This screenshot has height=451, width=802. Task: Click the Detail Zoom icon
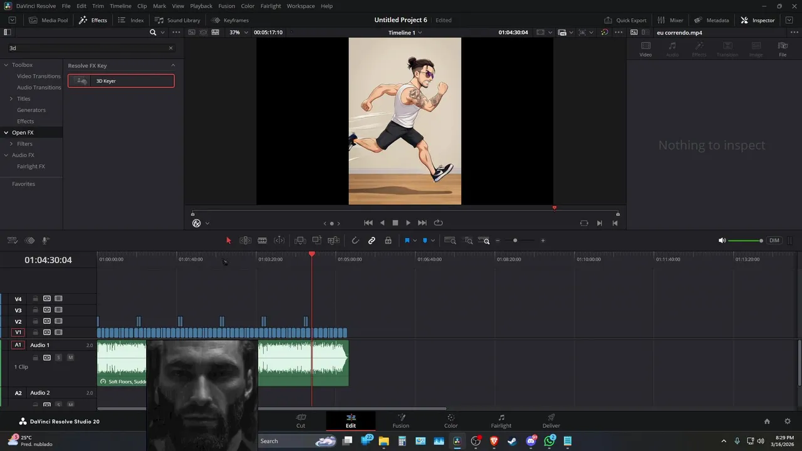point(468,241)
